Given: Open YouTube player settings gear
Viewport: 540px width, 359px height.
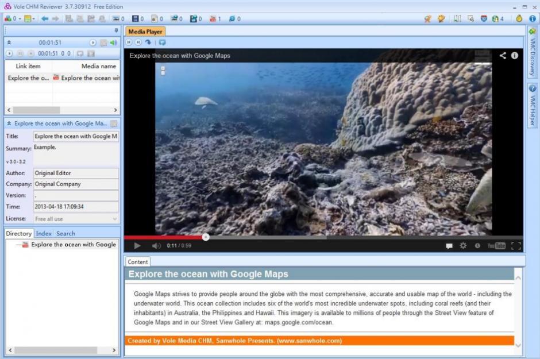Looking at the screenshot, I should [x=463, y=245].
